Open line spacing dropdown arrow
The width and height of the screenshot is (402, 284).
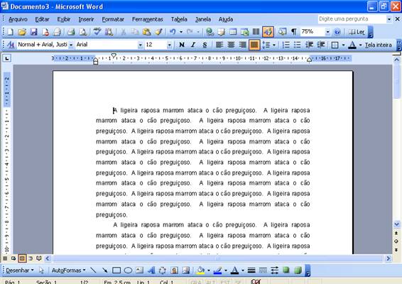coord(274,45)
